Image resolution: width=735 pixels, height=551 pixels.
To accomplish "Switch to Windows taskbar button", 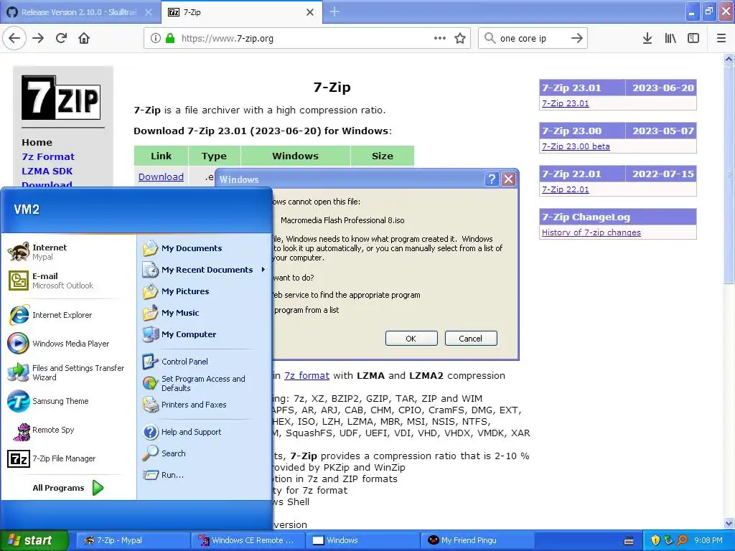I will [362, 540].
